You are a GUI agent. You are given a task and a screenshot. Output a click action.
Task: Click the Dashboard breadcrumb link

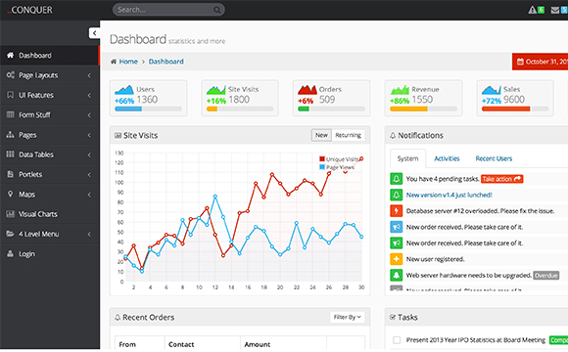[166, 62]
